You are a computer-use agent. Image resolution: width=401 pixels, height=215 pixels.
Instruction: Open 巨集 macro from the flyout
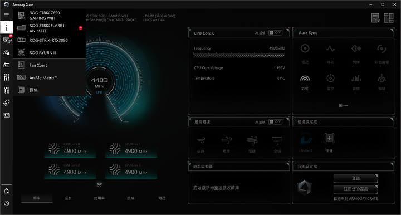[49, 90]
